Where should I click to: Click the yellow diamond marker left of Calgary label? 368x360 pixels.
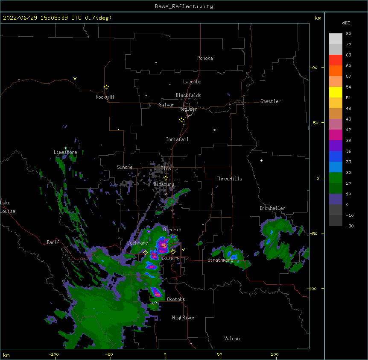(173, 252)
